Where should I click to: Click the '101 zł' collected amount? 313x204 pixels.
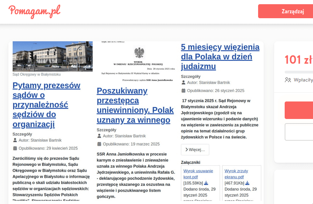pos(298,60)
